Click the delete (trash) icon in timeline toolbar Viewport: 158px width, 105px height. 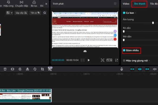click(5, 69)
